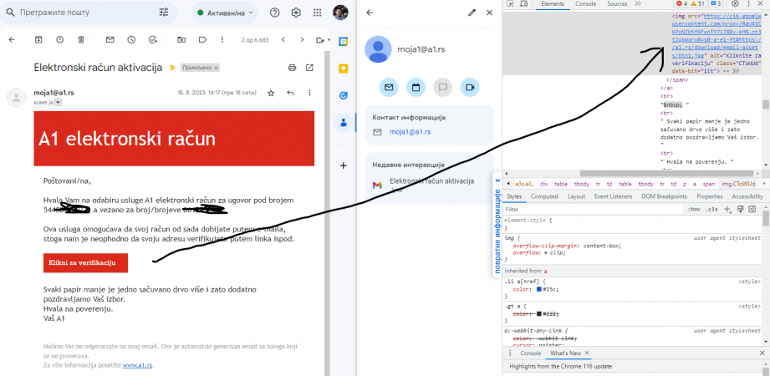Open the labels icon
The height and width of the screenshot is (376, 770).
click(x=202, y=40)
